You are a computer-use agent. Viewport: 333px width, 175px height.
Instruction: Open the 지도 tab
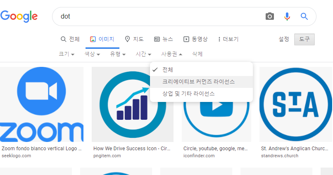click(x=134, y=39)
